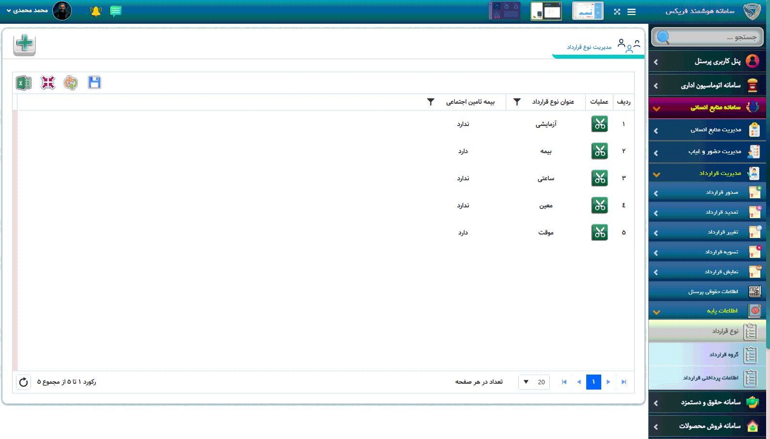Click the orange refresh arrows toolbar icon
This screenshot has width=770, height=439.
coord(71,83)
